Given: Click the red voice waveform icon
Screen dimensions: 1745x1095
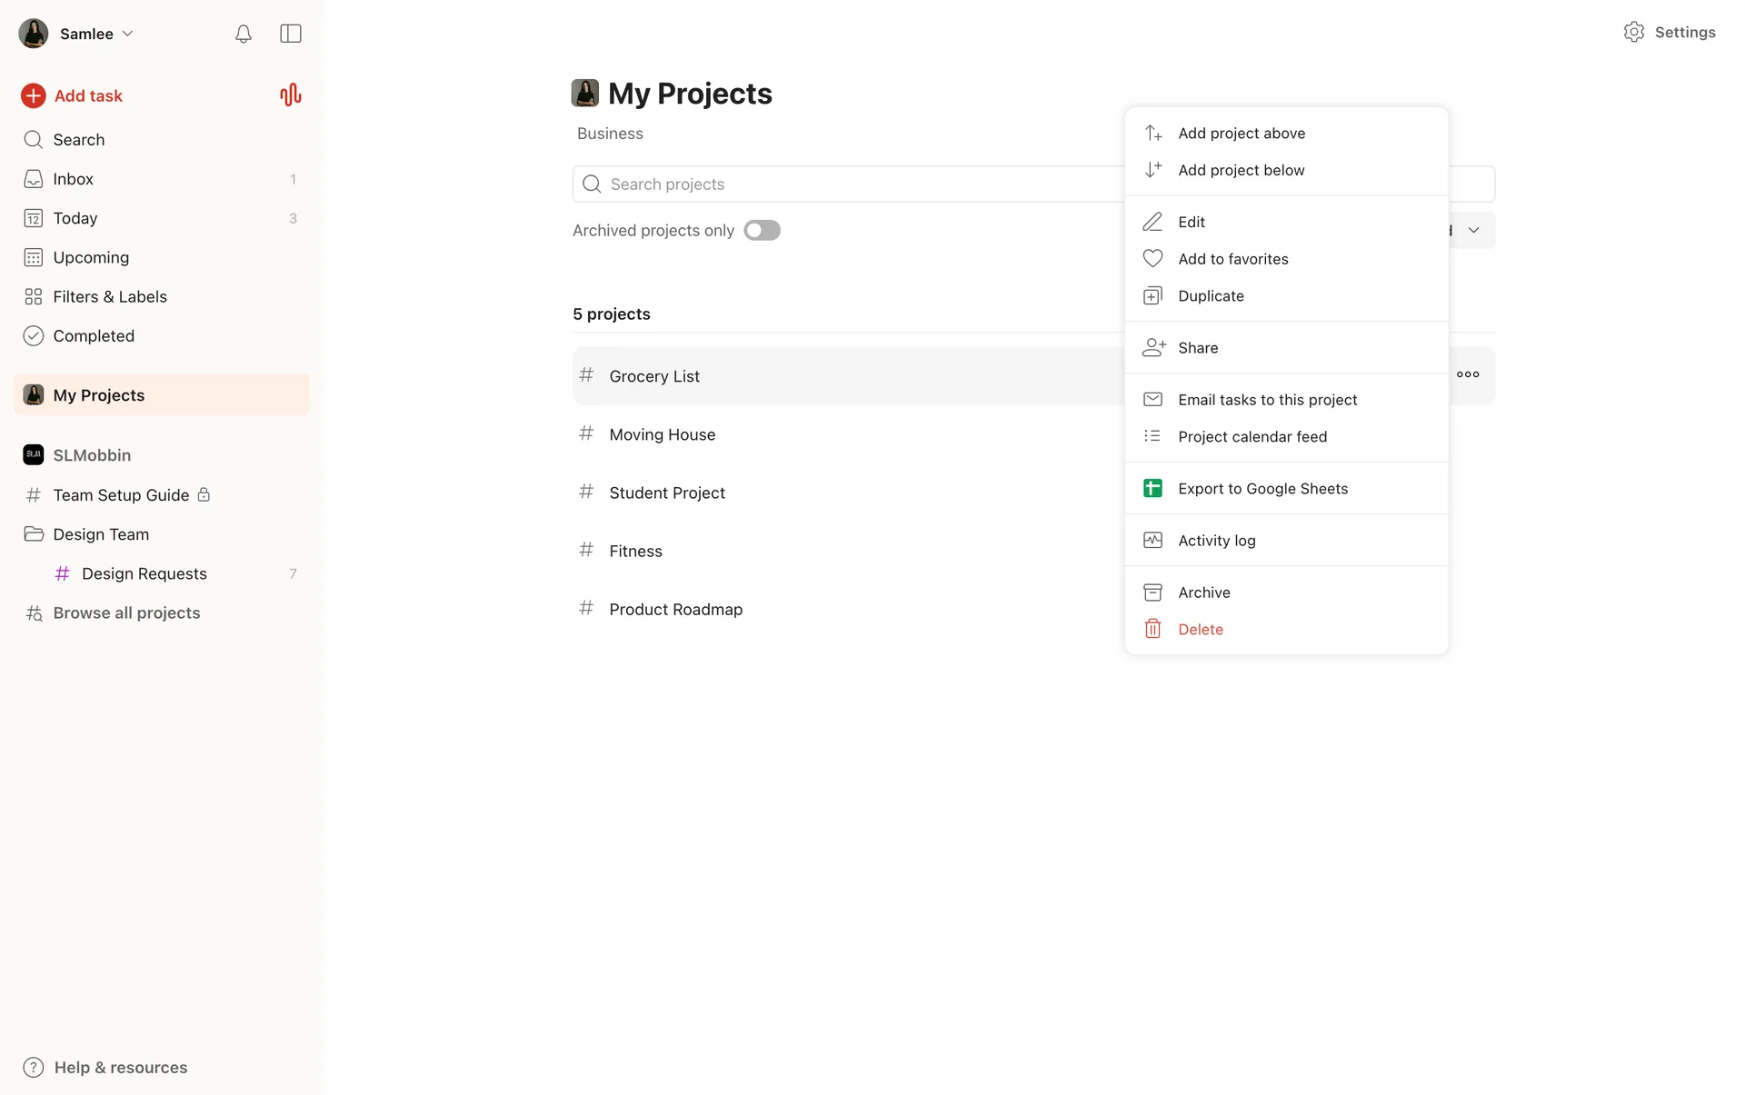Looking at the screenshot, I should [x=290, y=95].
